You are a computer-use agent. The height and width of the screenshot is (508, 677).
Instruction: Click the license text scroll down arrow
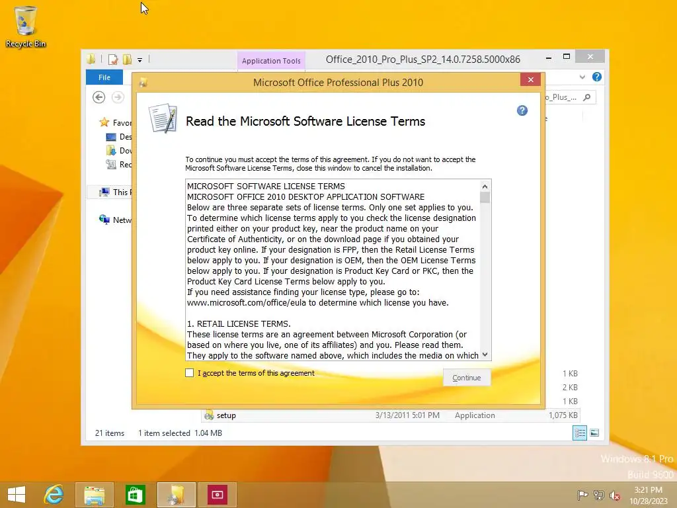485,355
